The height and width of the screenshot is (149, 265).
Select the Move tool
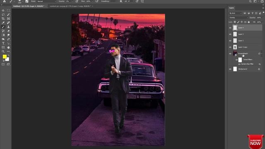point(3,10)
